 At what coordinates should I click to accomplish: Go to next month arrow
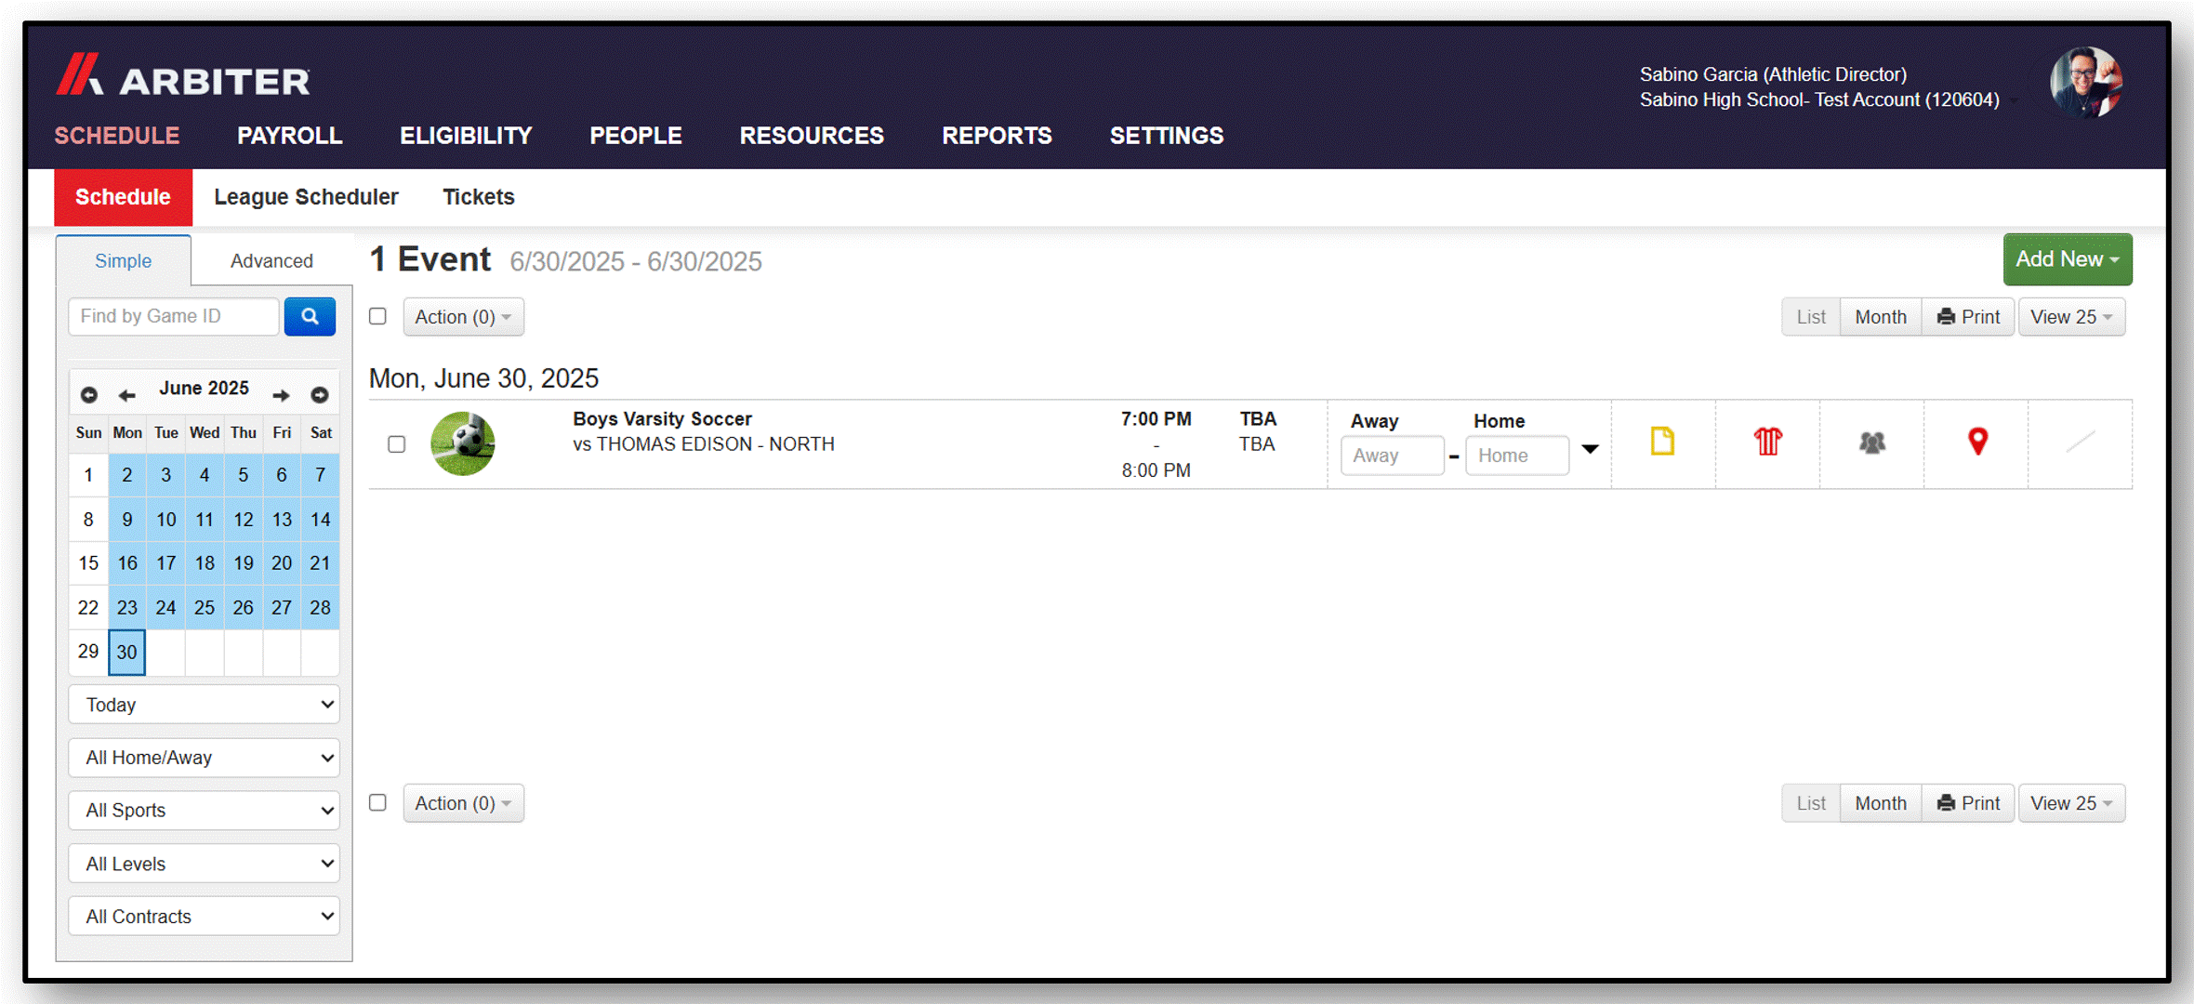click(281, 395)
